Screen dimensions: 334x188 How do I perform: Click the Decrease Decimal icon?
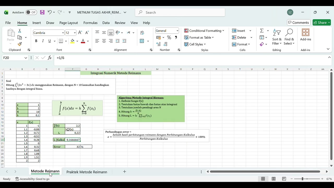[165, 44]
